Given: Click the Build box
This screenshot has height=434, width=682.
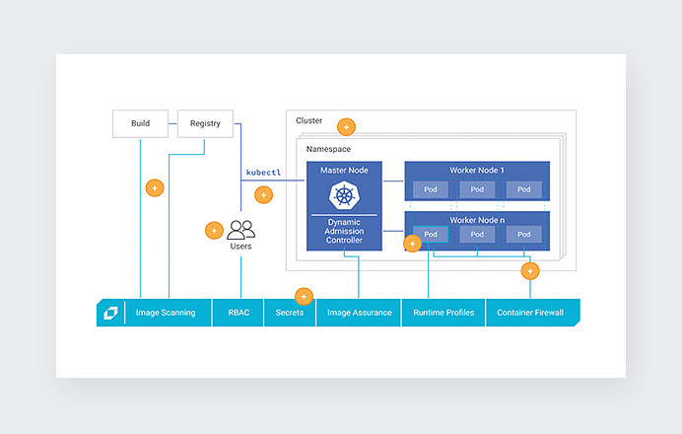Looking at the screenshot, I should tap(141, 123).
